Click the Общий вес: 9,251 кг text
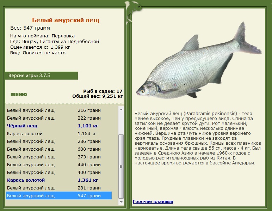 (97, 96)
